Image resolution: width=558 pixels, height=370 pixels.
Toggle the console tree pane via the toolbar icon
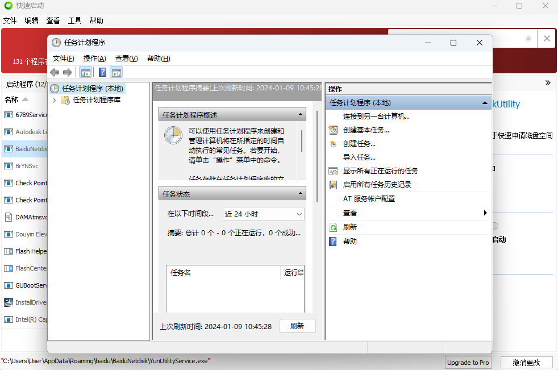pos(85,72)
